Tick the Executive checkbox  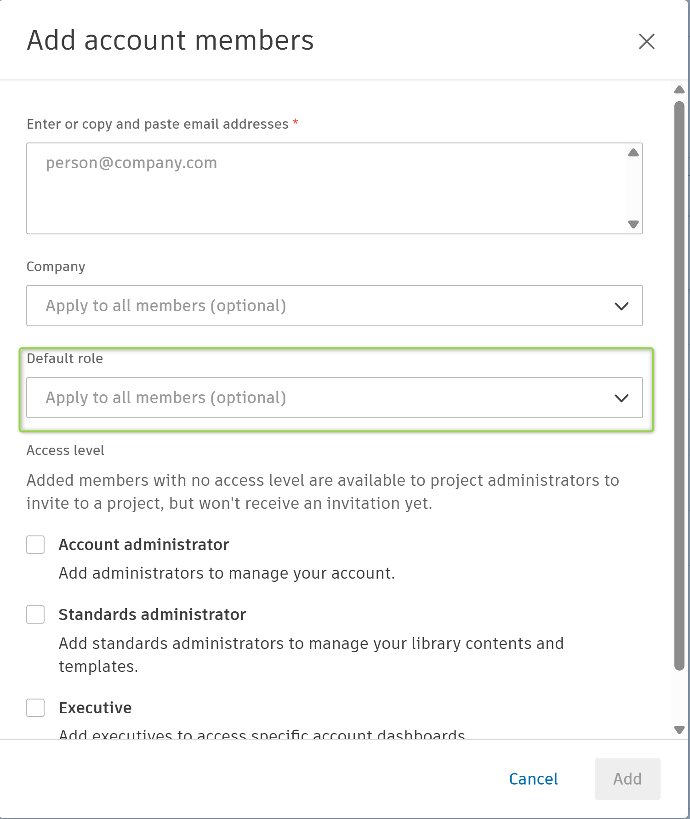(x=35, y=708)
